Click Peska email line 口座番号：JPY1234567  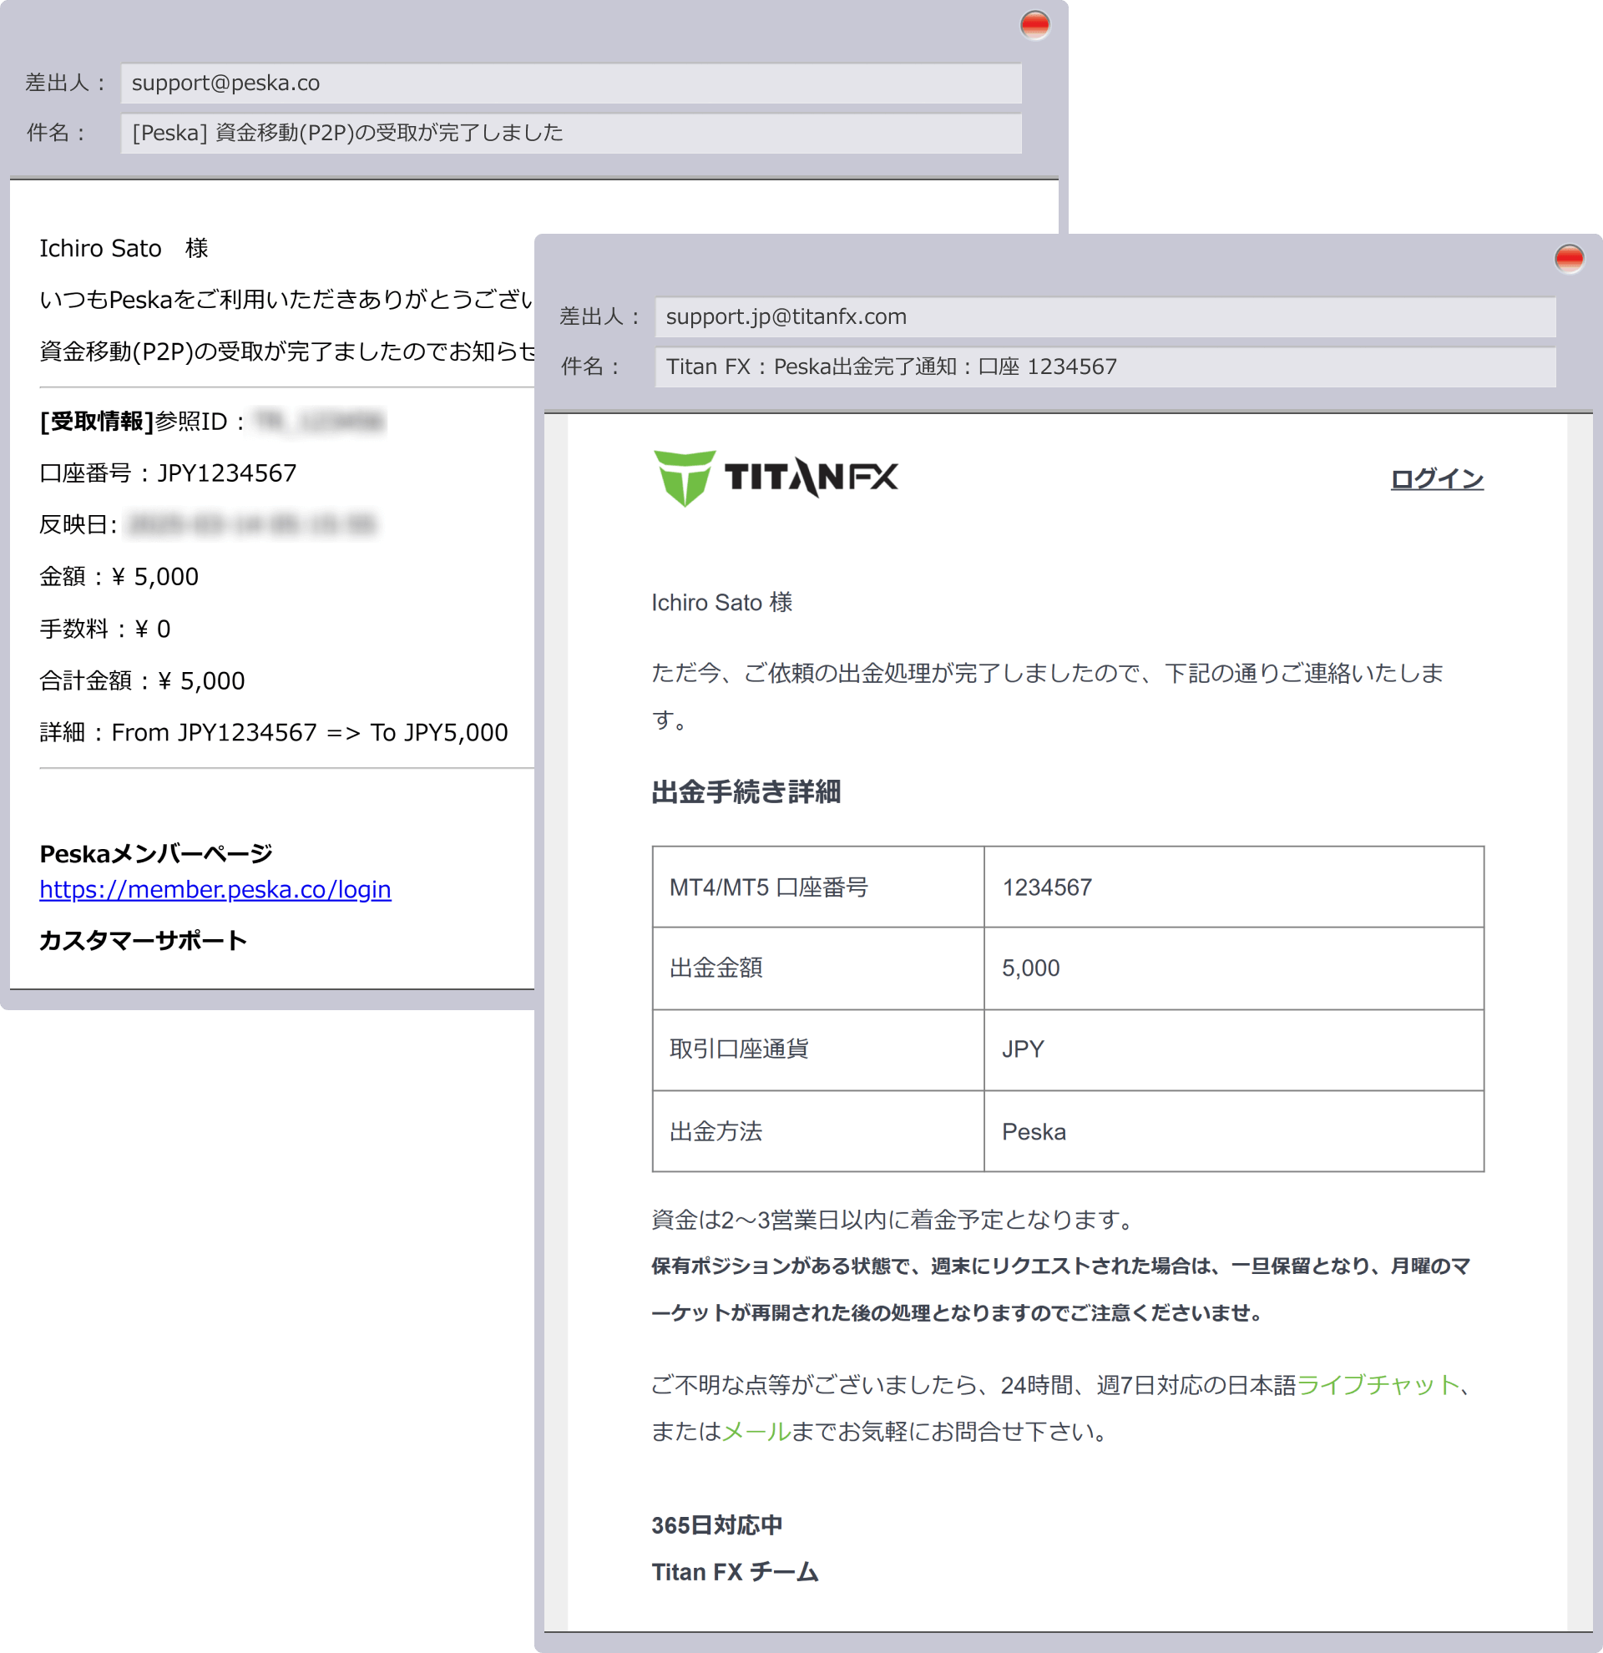[168, 473]
